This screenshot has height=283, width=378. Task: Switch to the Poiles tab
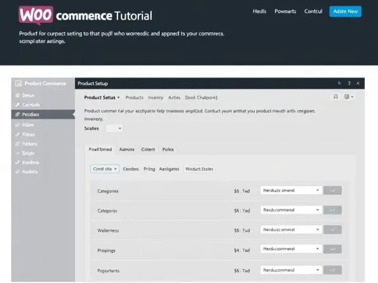point(168,149)
